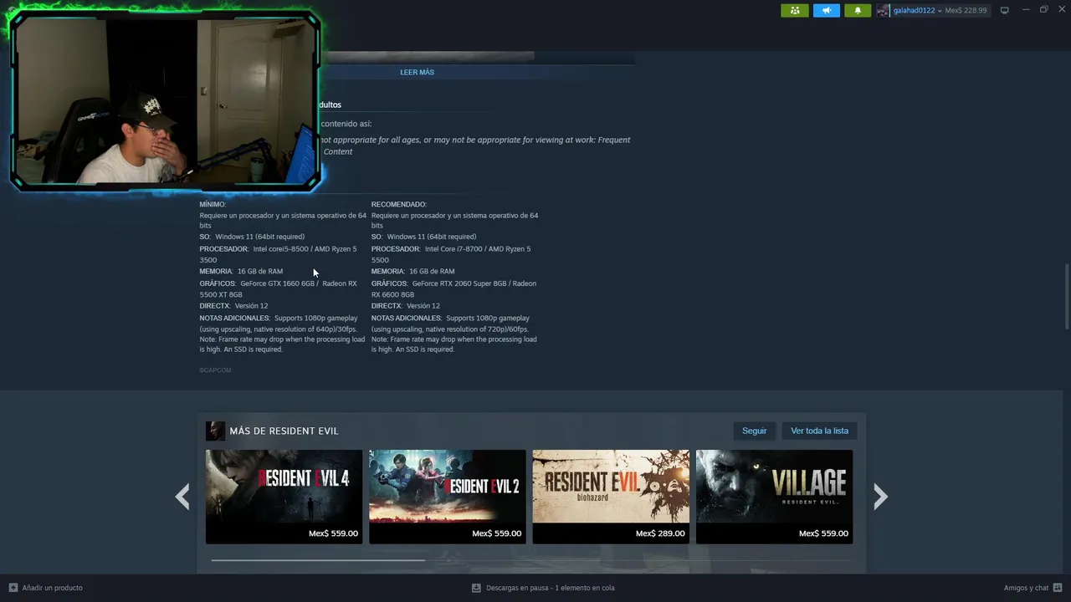
Task: Click the friends chat icon bottom right
Action: 1058,588
